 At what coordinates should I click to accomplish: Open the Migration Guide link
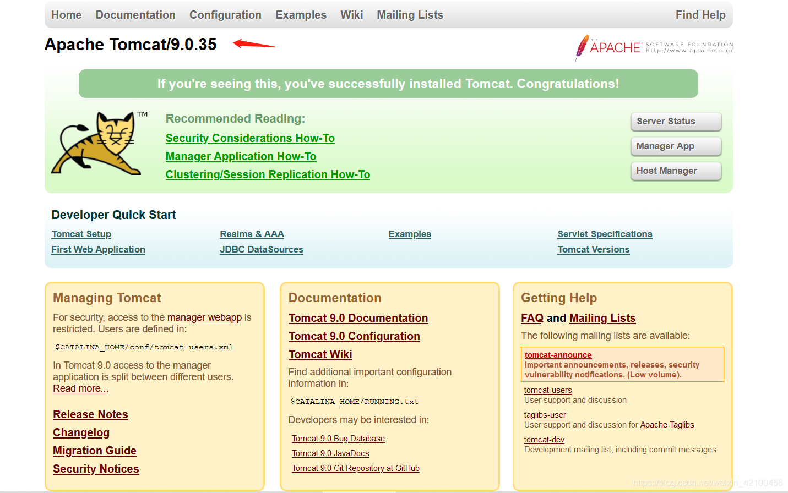95,451
